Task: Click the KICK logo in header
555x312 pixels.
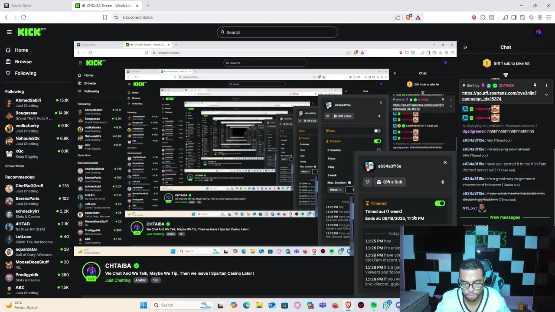Action: click(31, 32)
